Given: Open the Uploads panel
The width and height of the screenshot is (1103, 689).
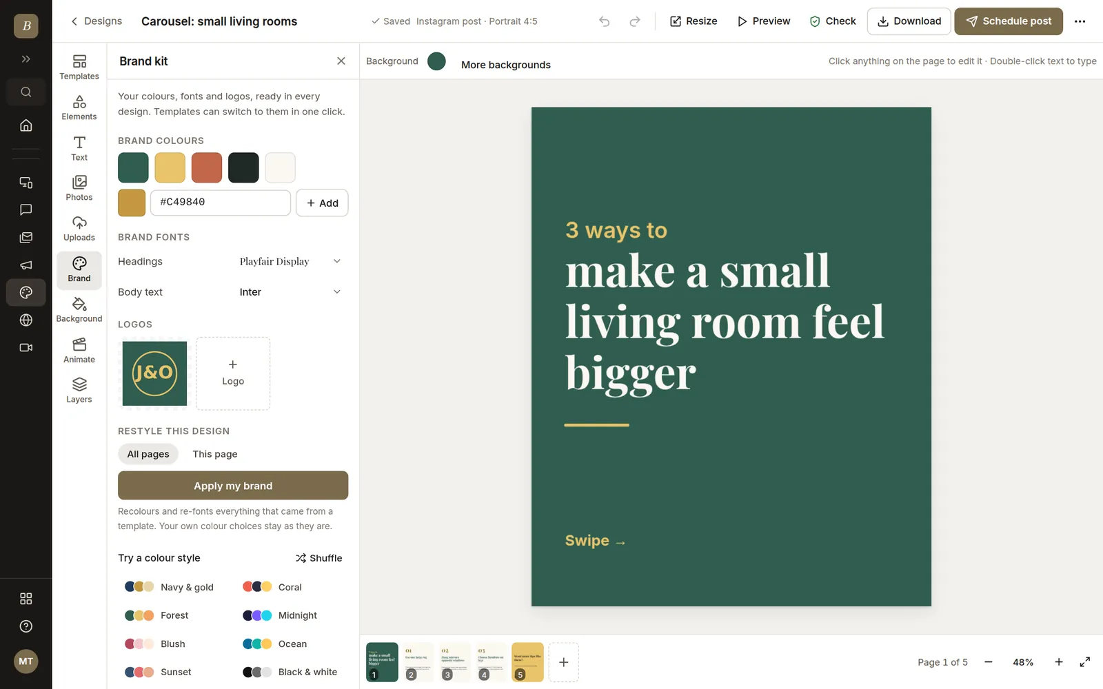Looking at the screenshot, I should [79, 229].
